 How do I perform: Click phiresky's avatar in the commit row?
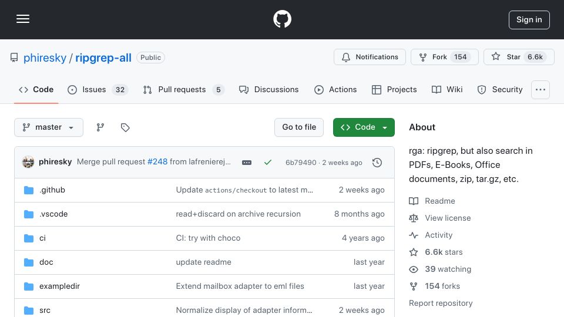pyautogui.click(x=28, y=162)
